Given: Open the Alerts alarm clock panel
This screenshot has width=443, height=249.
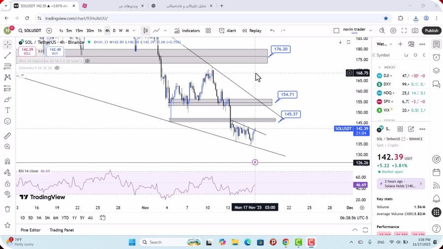Looking at the screenshot, I should point(436,57).
